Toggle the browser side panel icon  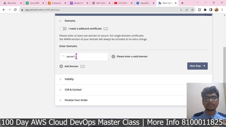coord(211,10)
